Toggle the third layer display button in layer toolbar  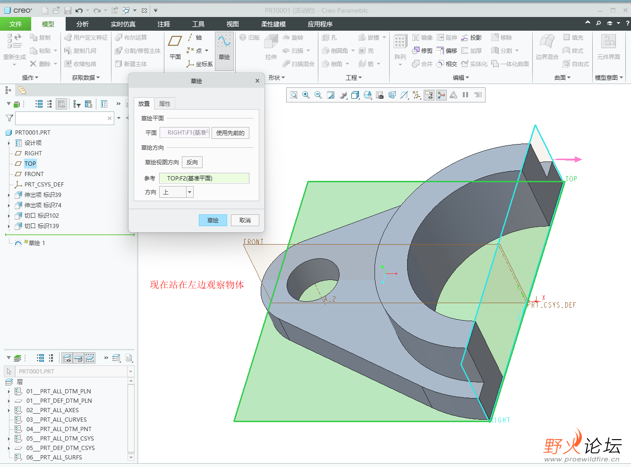coord(90,358)
